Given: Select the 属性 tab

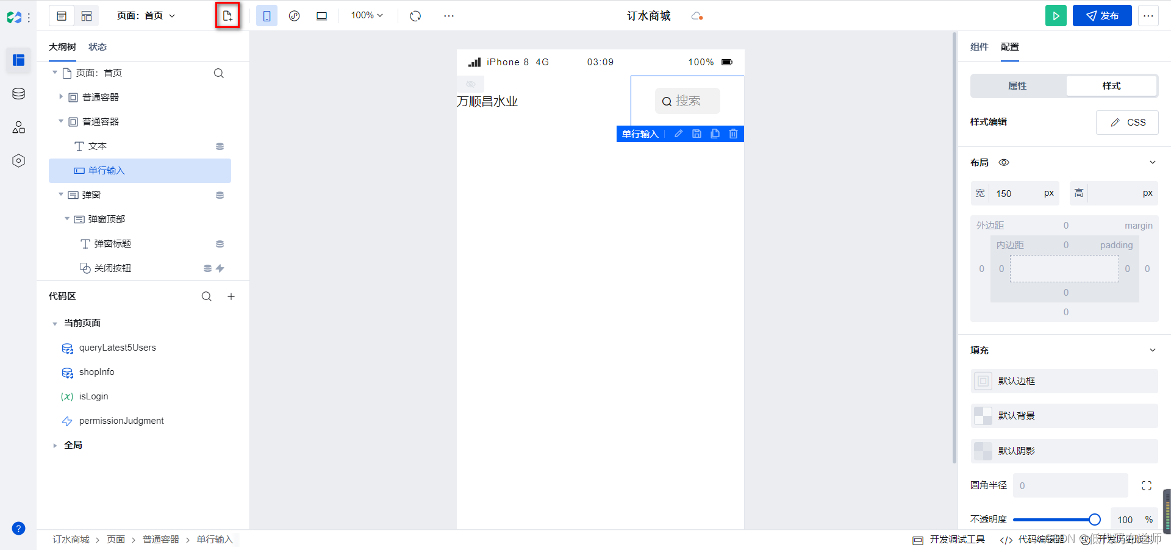Looking at the screenshot, I should (x=1017, y=86).
